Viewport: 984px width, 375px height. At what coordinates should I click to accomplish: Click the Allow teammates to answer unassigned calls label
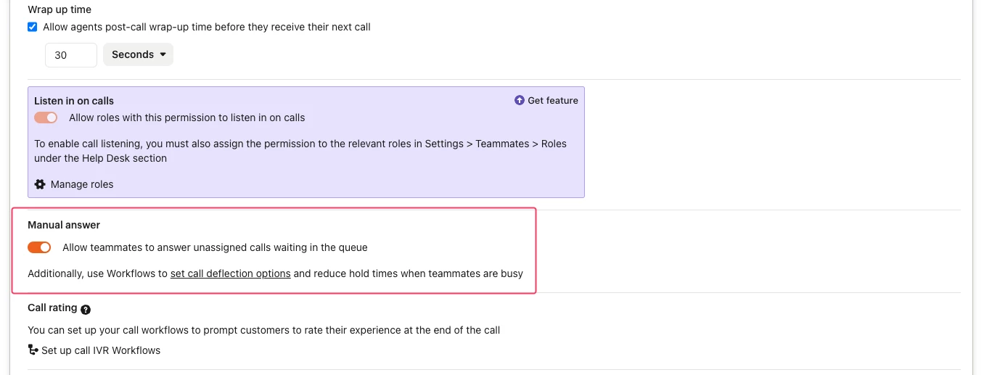click(215, 247)
